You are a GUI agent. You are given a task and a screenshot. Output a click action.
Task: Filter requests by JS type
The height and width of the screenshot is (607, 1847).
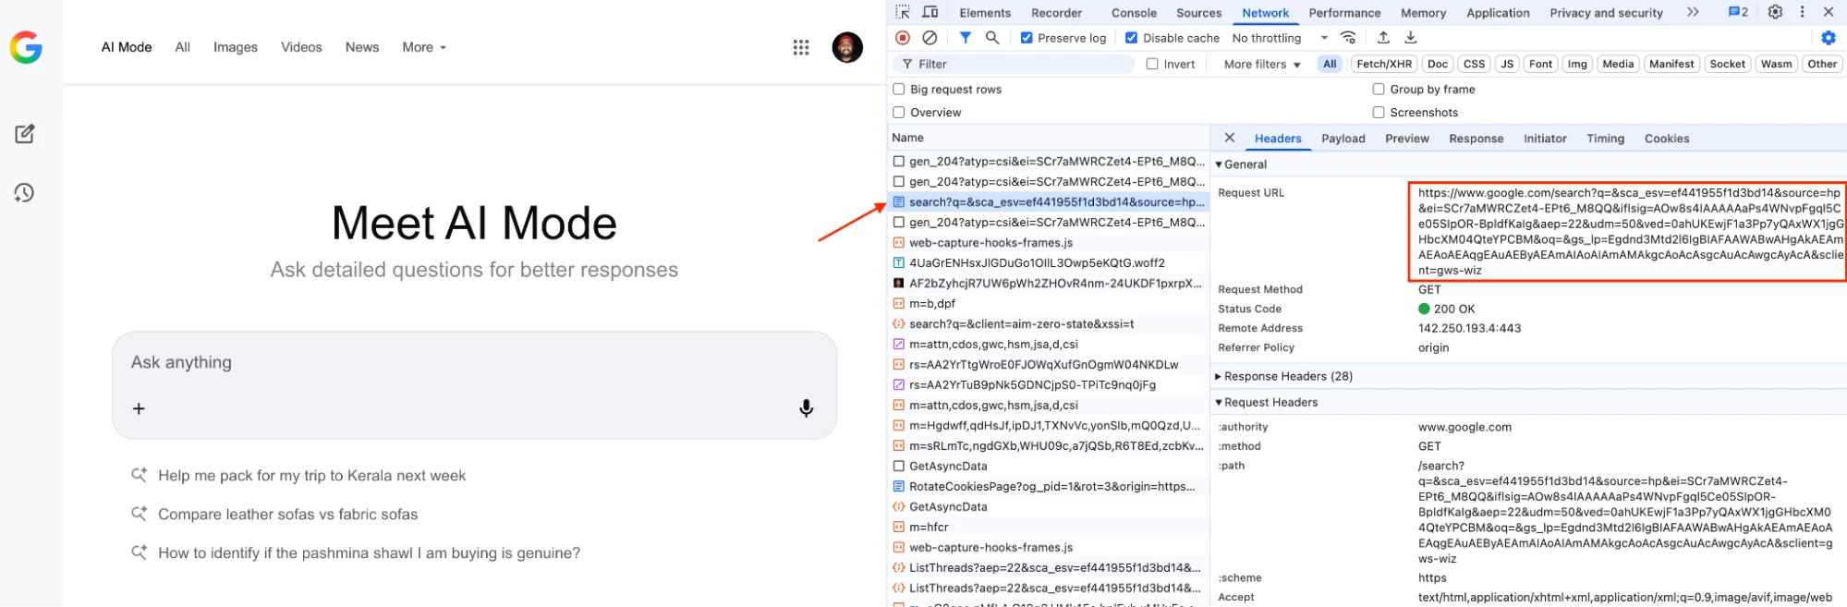[1507, 64]
